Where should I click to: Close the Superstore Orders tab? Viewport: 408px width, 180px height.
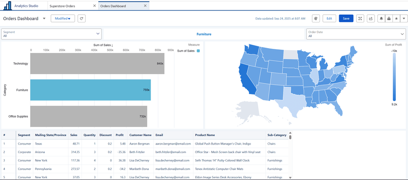tap(95, 6)
